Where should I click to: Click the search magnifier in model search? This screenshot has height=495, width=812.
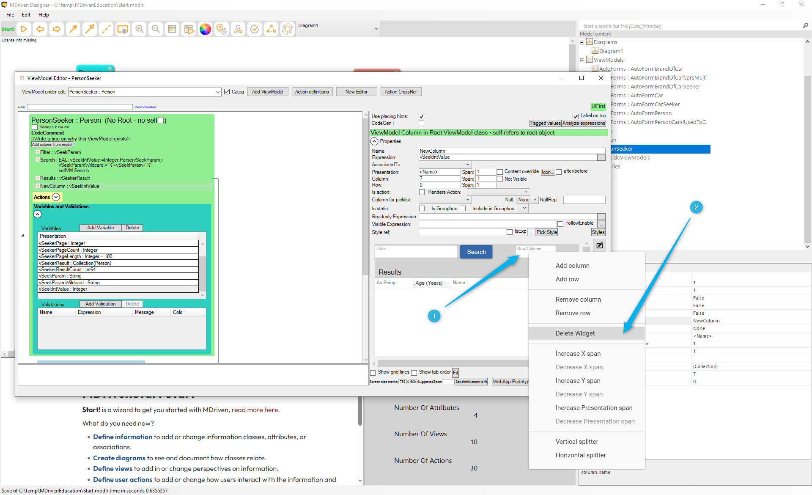[805, 26]
